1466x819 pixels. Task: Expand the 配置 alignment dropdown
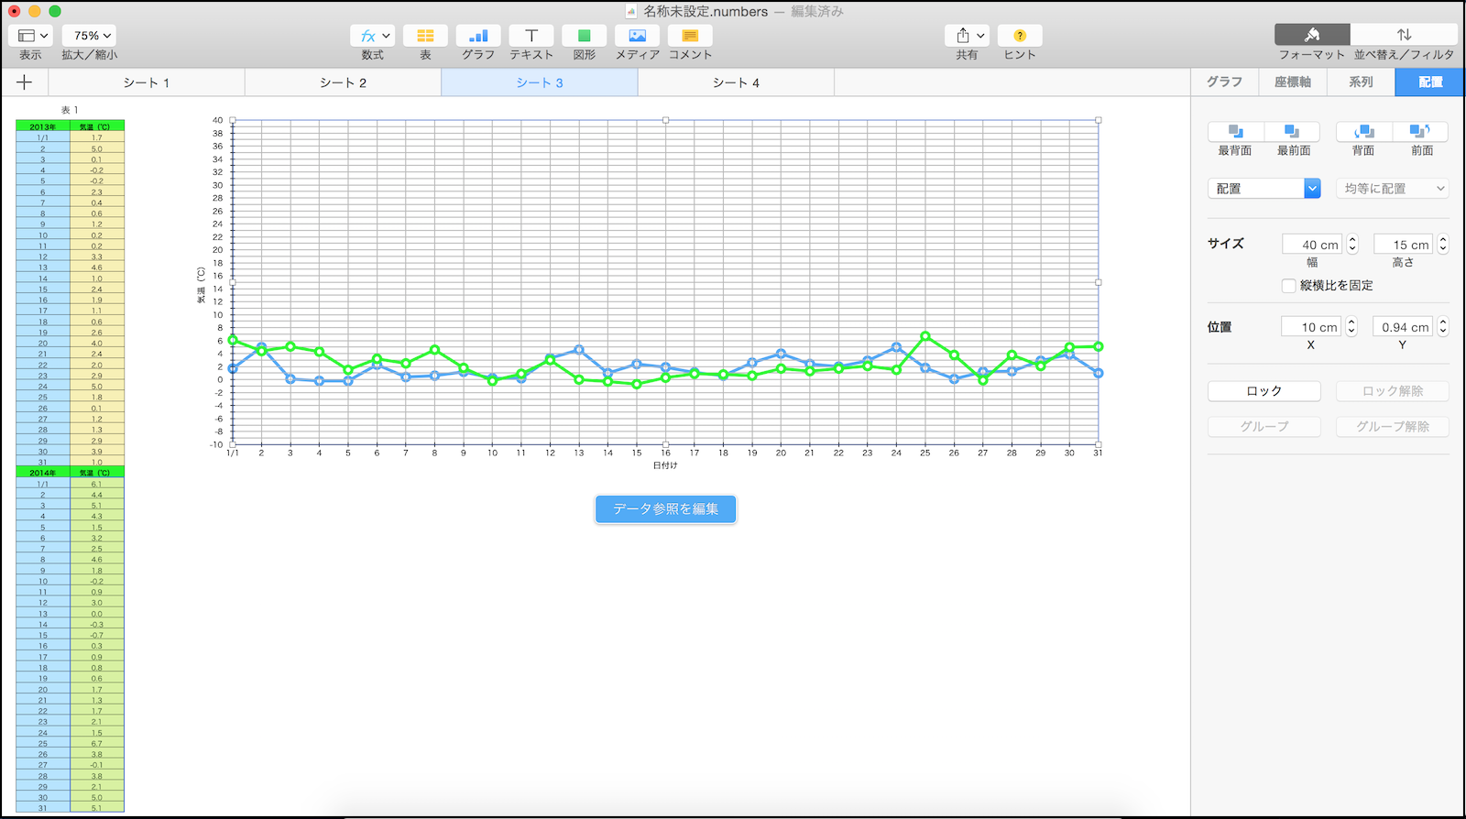[x=1312, y=189]
